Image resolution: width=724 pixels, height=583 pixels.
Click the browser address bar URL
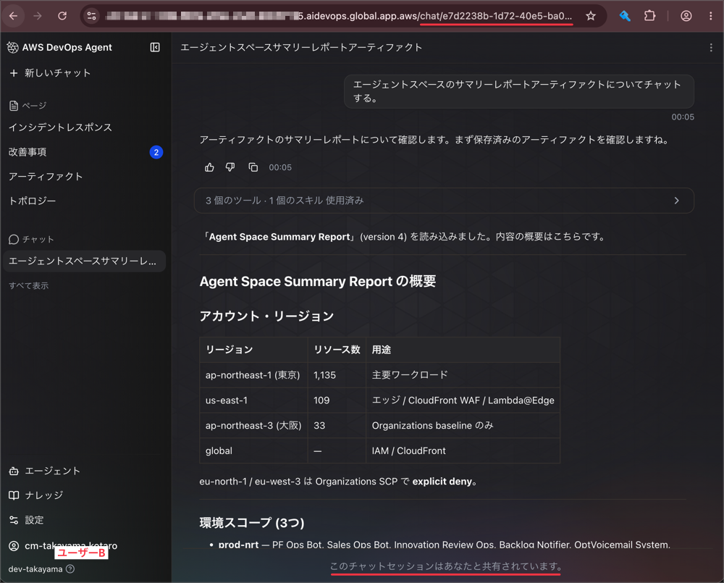coord(340,16)
